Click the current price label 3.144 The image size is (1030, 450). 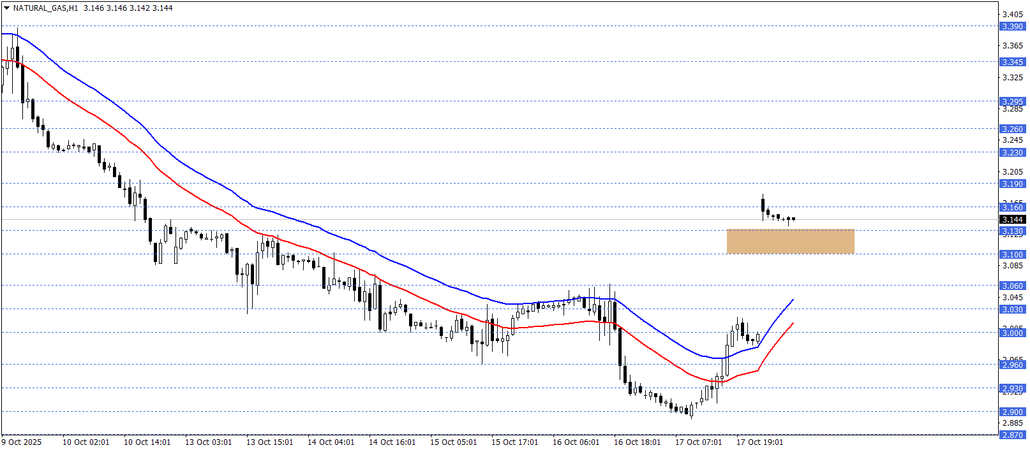tap(1012, 220)
